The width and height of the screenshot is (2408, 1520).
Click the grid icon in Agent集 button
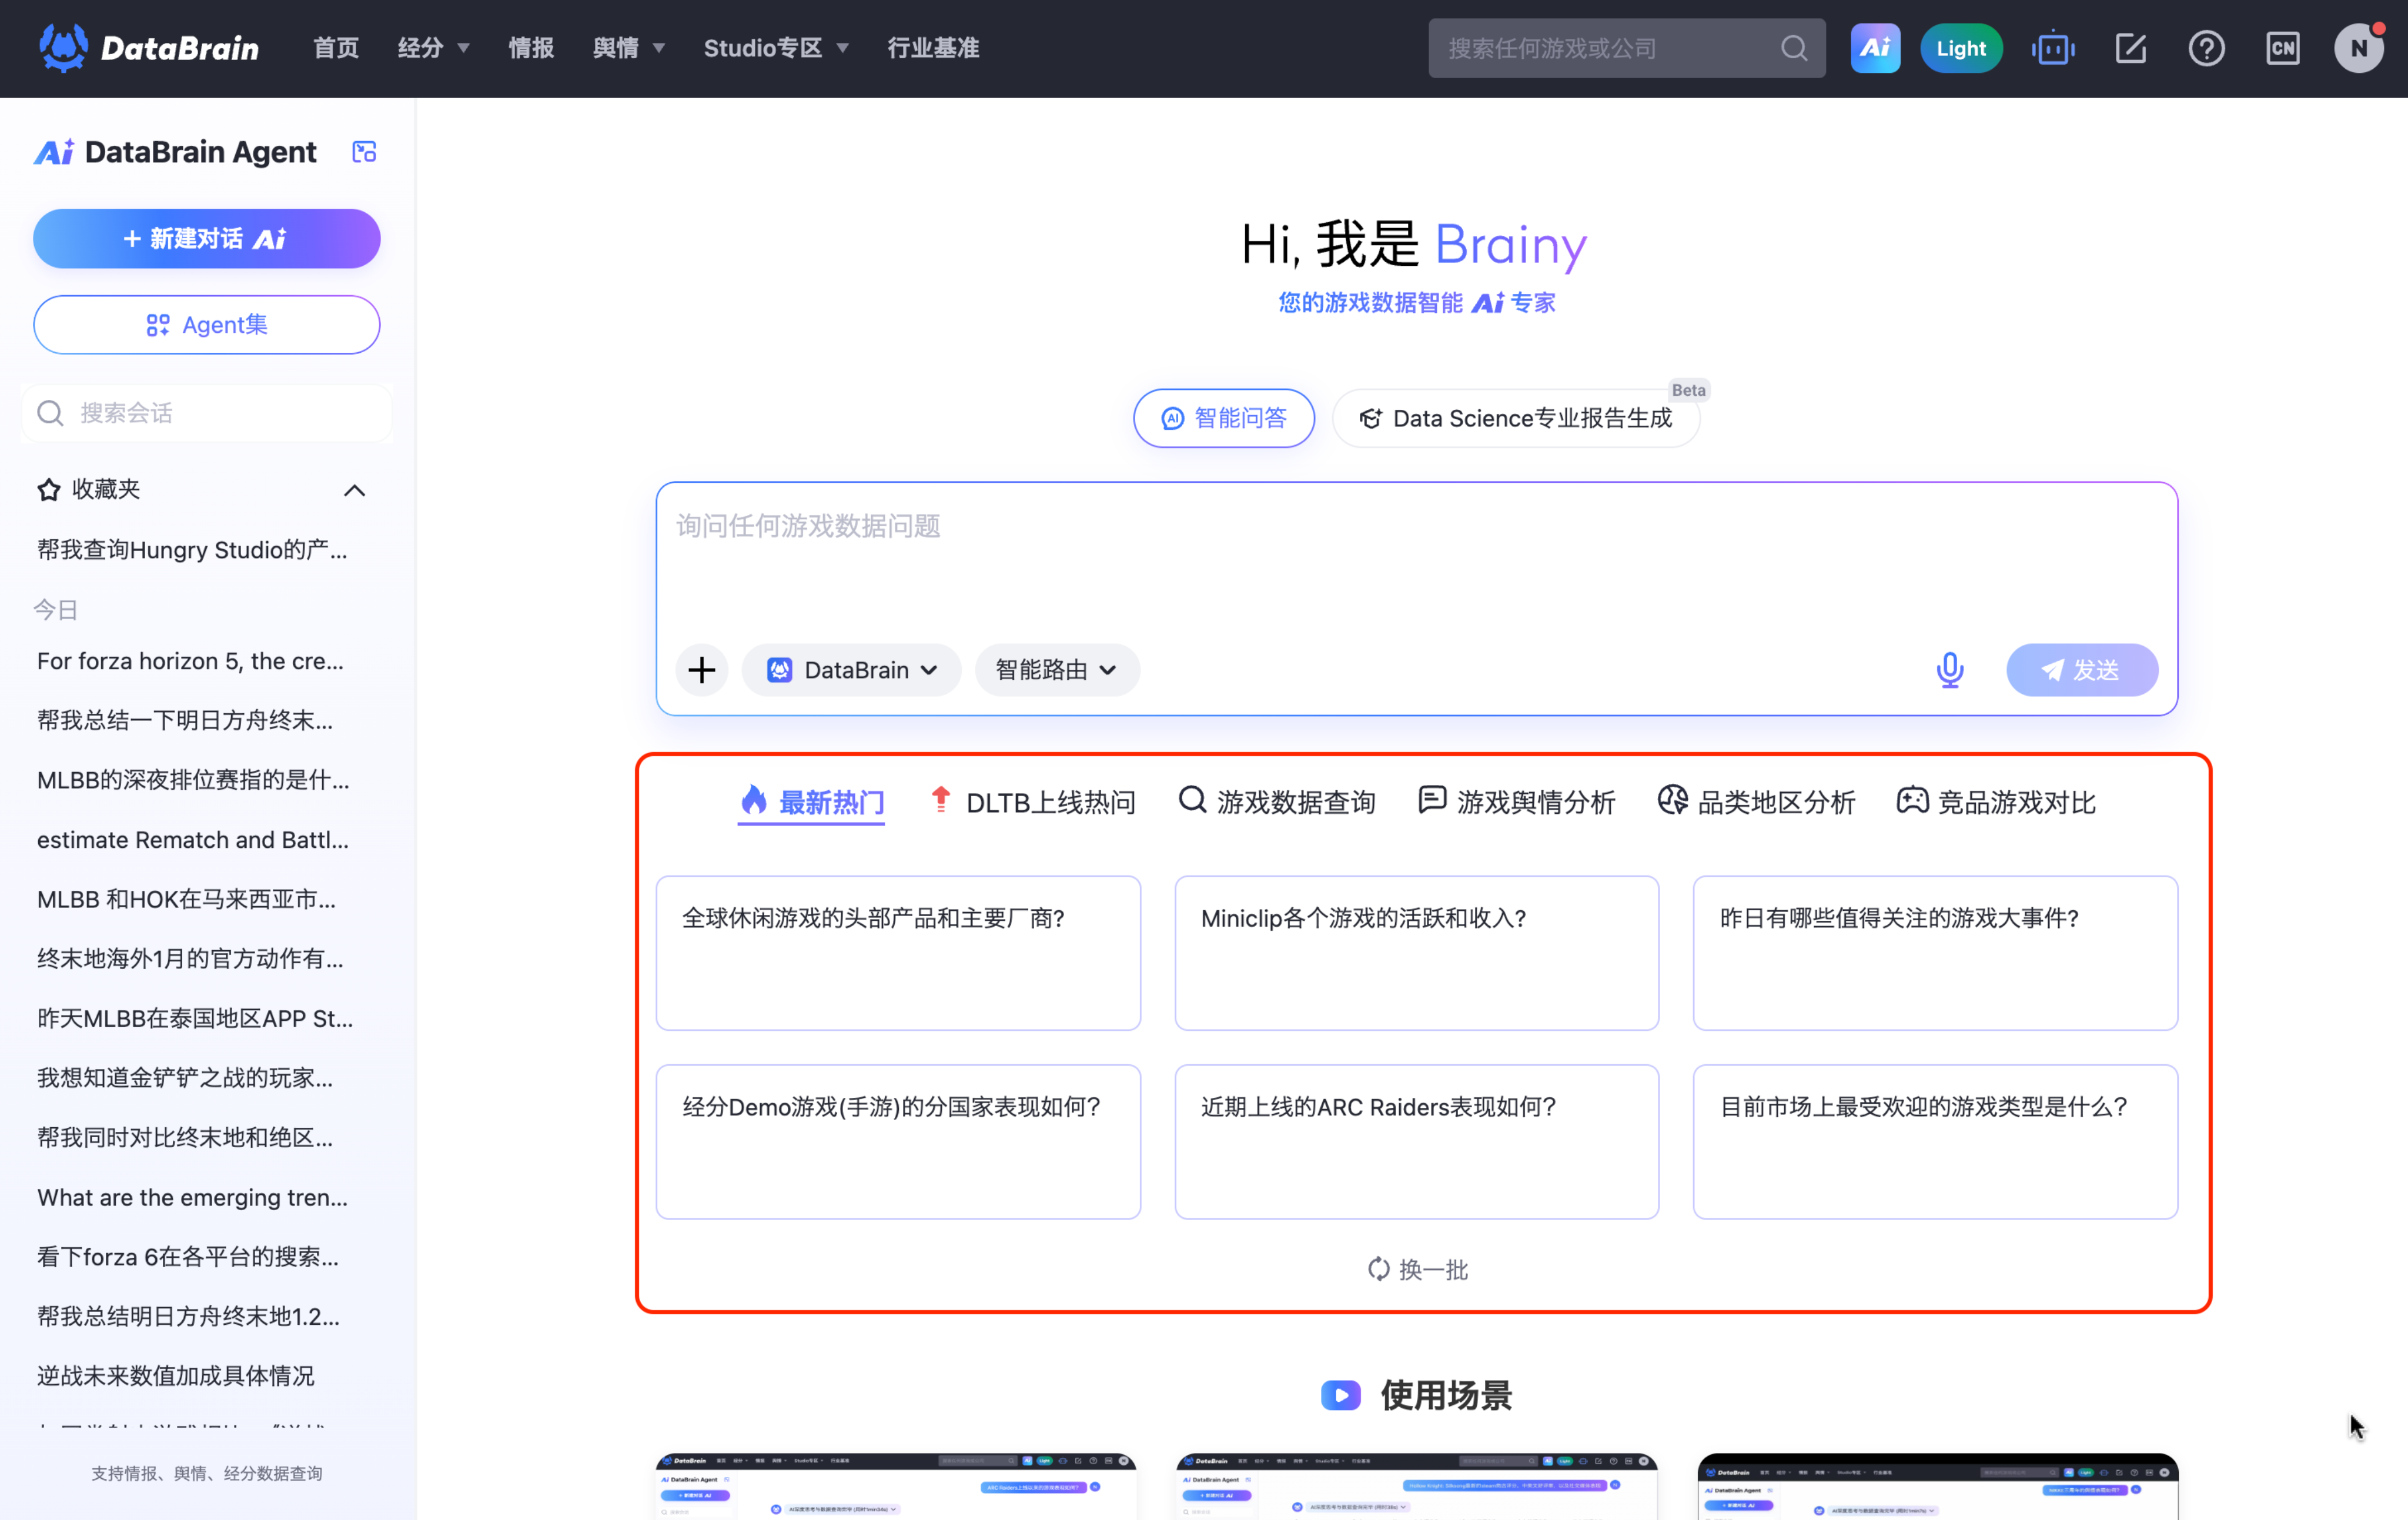click(157, 325)
